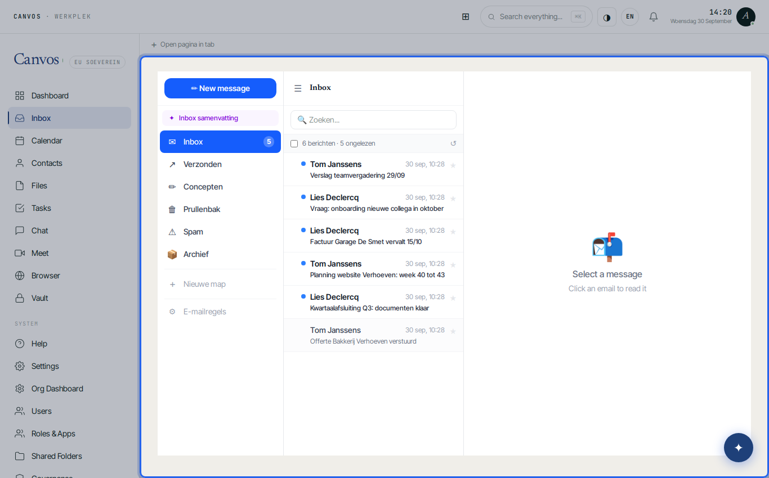Image resolution: width=769 pixels, height=478 pixels.
Task: Star the Factuur Garage De Smet email
Action: (x=453, y=232)
